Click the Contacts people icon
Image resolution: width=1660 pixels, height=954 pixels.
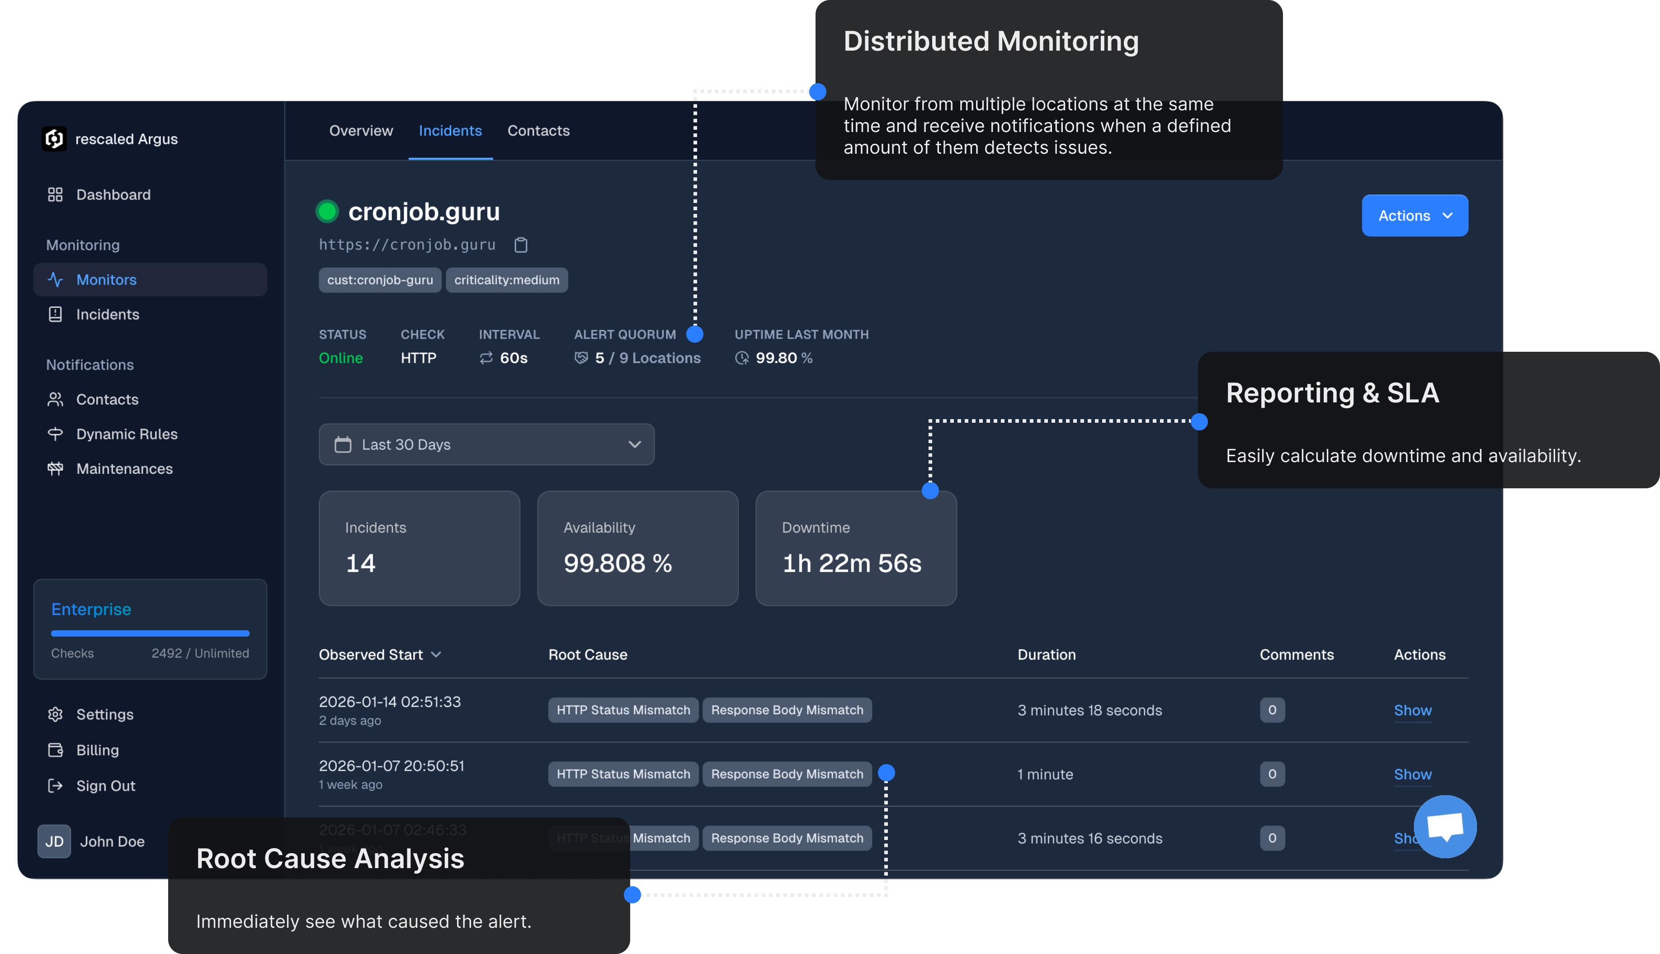click(x=55, y=400)
